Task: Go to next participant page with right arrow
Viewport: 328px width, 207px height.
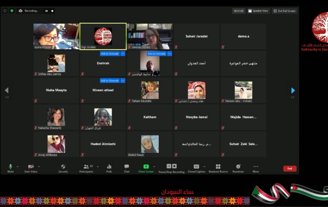Action: click(293, 90)
